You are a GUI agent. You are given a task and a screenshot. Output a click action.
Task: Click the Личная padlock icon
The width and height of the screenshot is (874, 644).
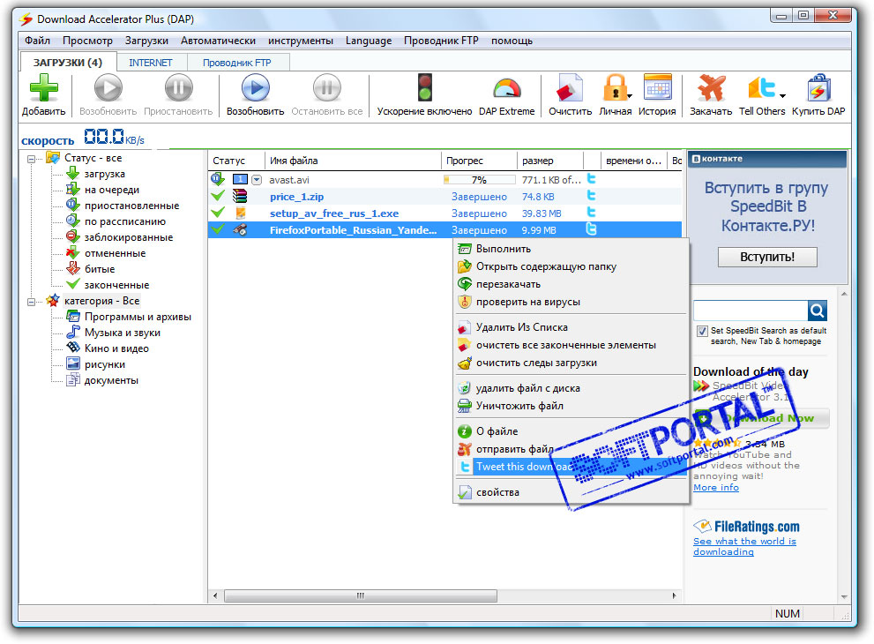coord(614,88)
